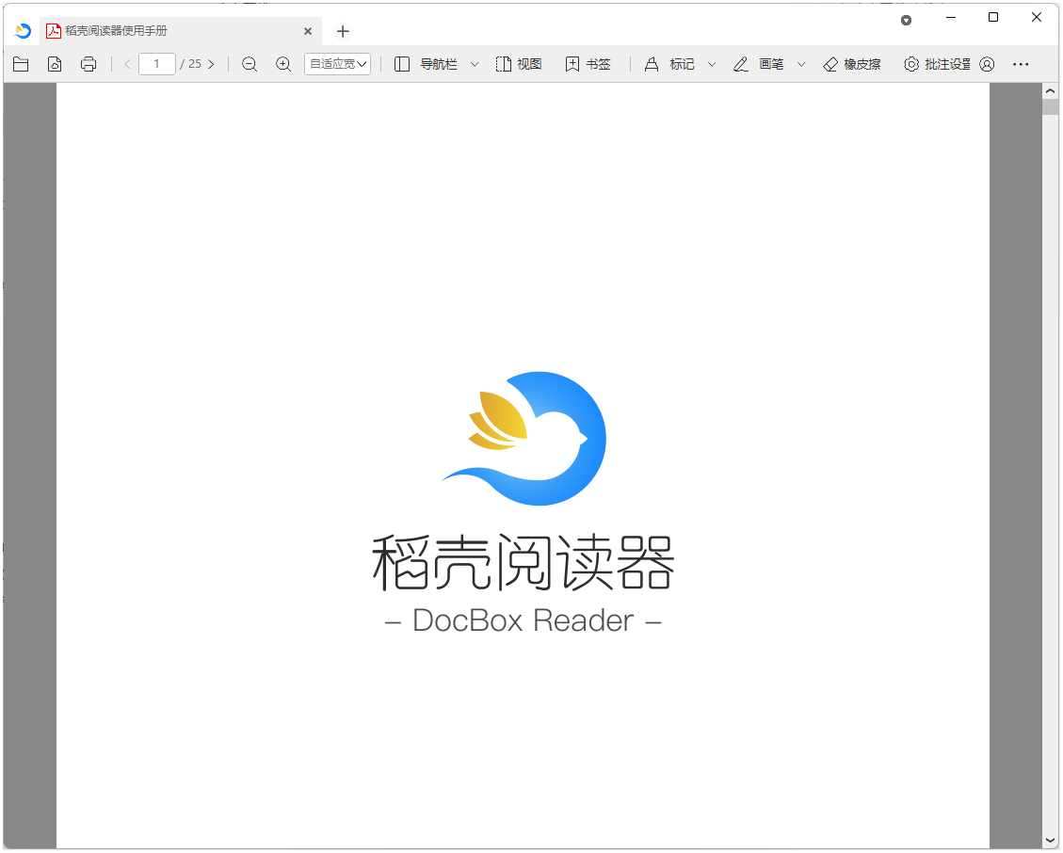Open a file with the folder icon

[x=21, y=64]
